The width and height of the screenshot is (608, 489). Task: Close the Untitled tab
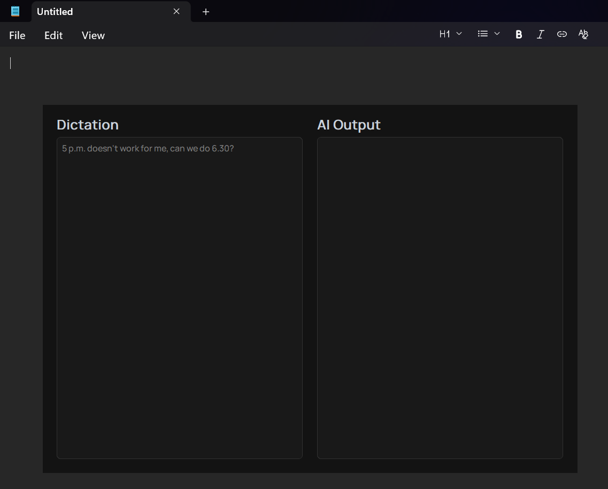(x=176, y=11)
